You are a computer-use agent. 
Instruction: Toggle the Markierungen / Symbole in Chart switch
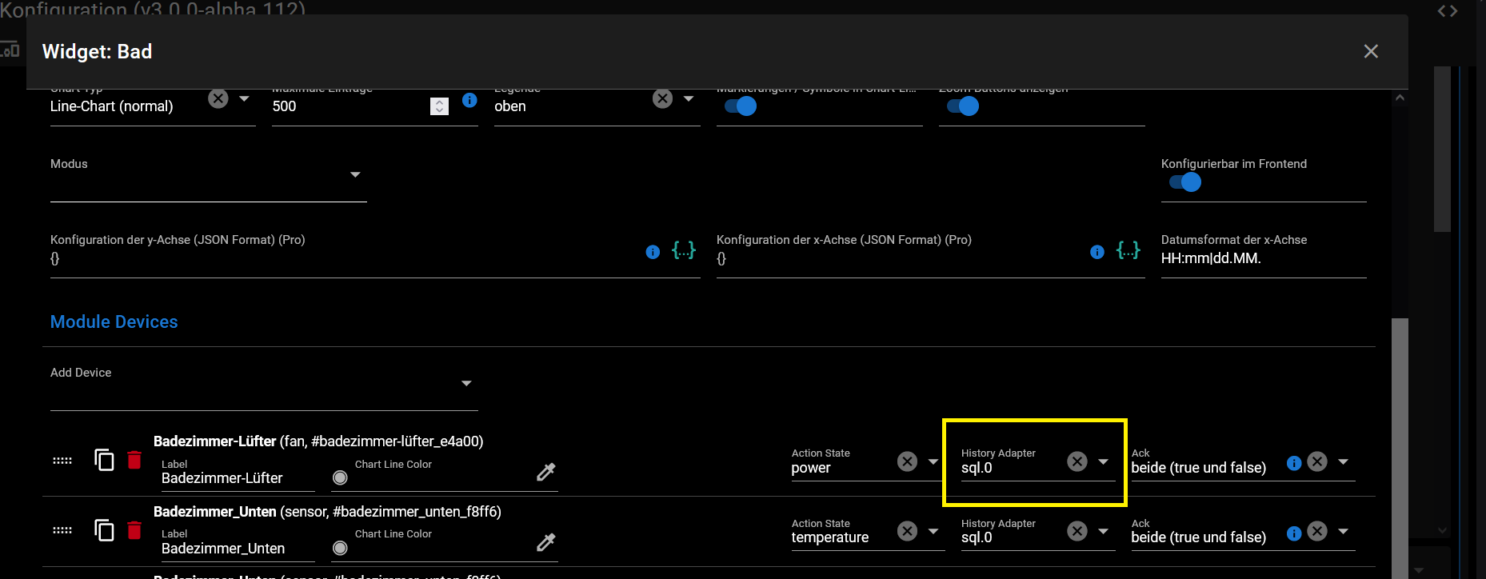(x=741, y=106)
